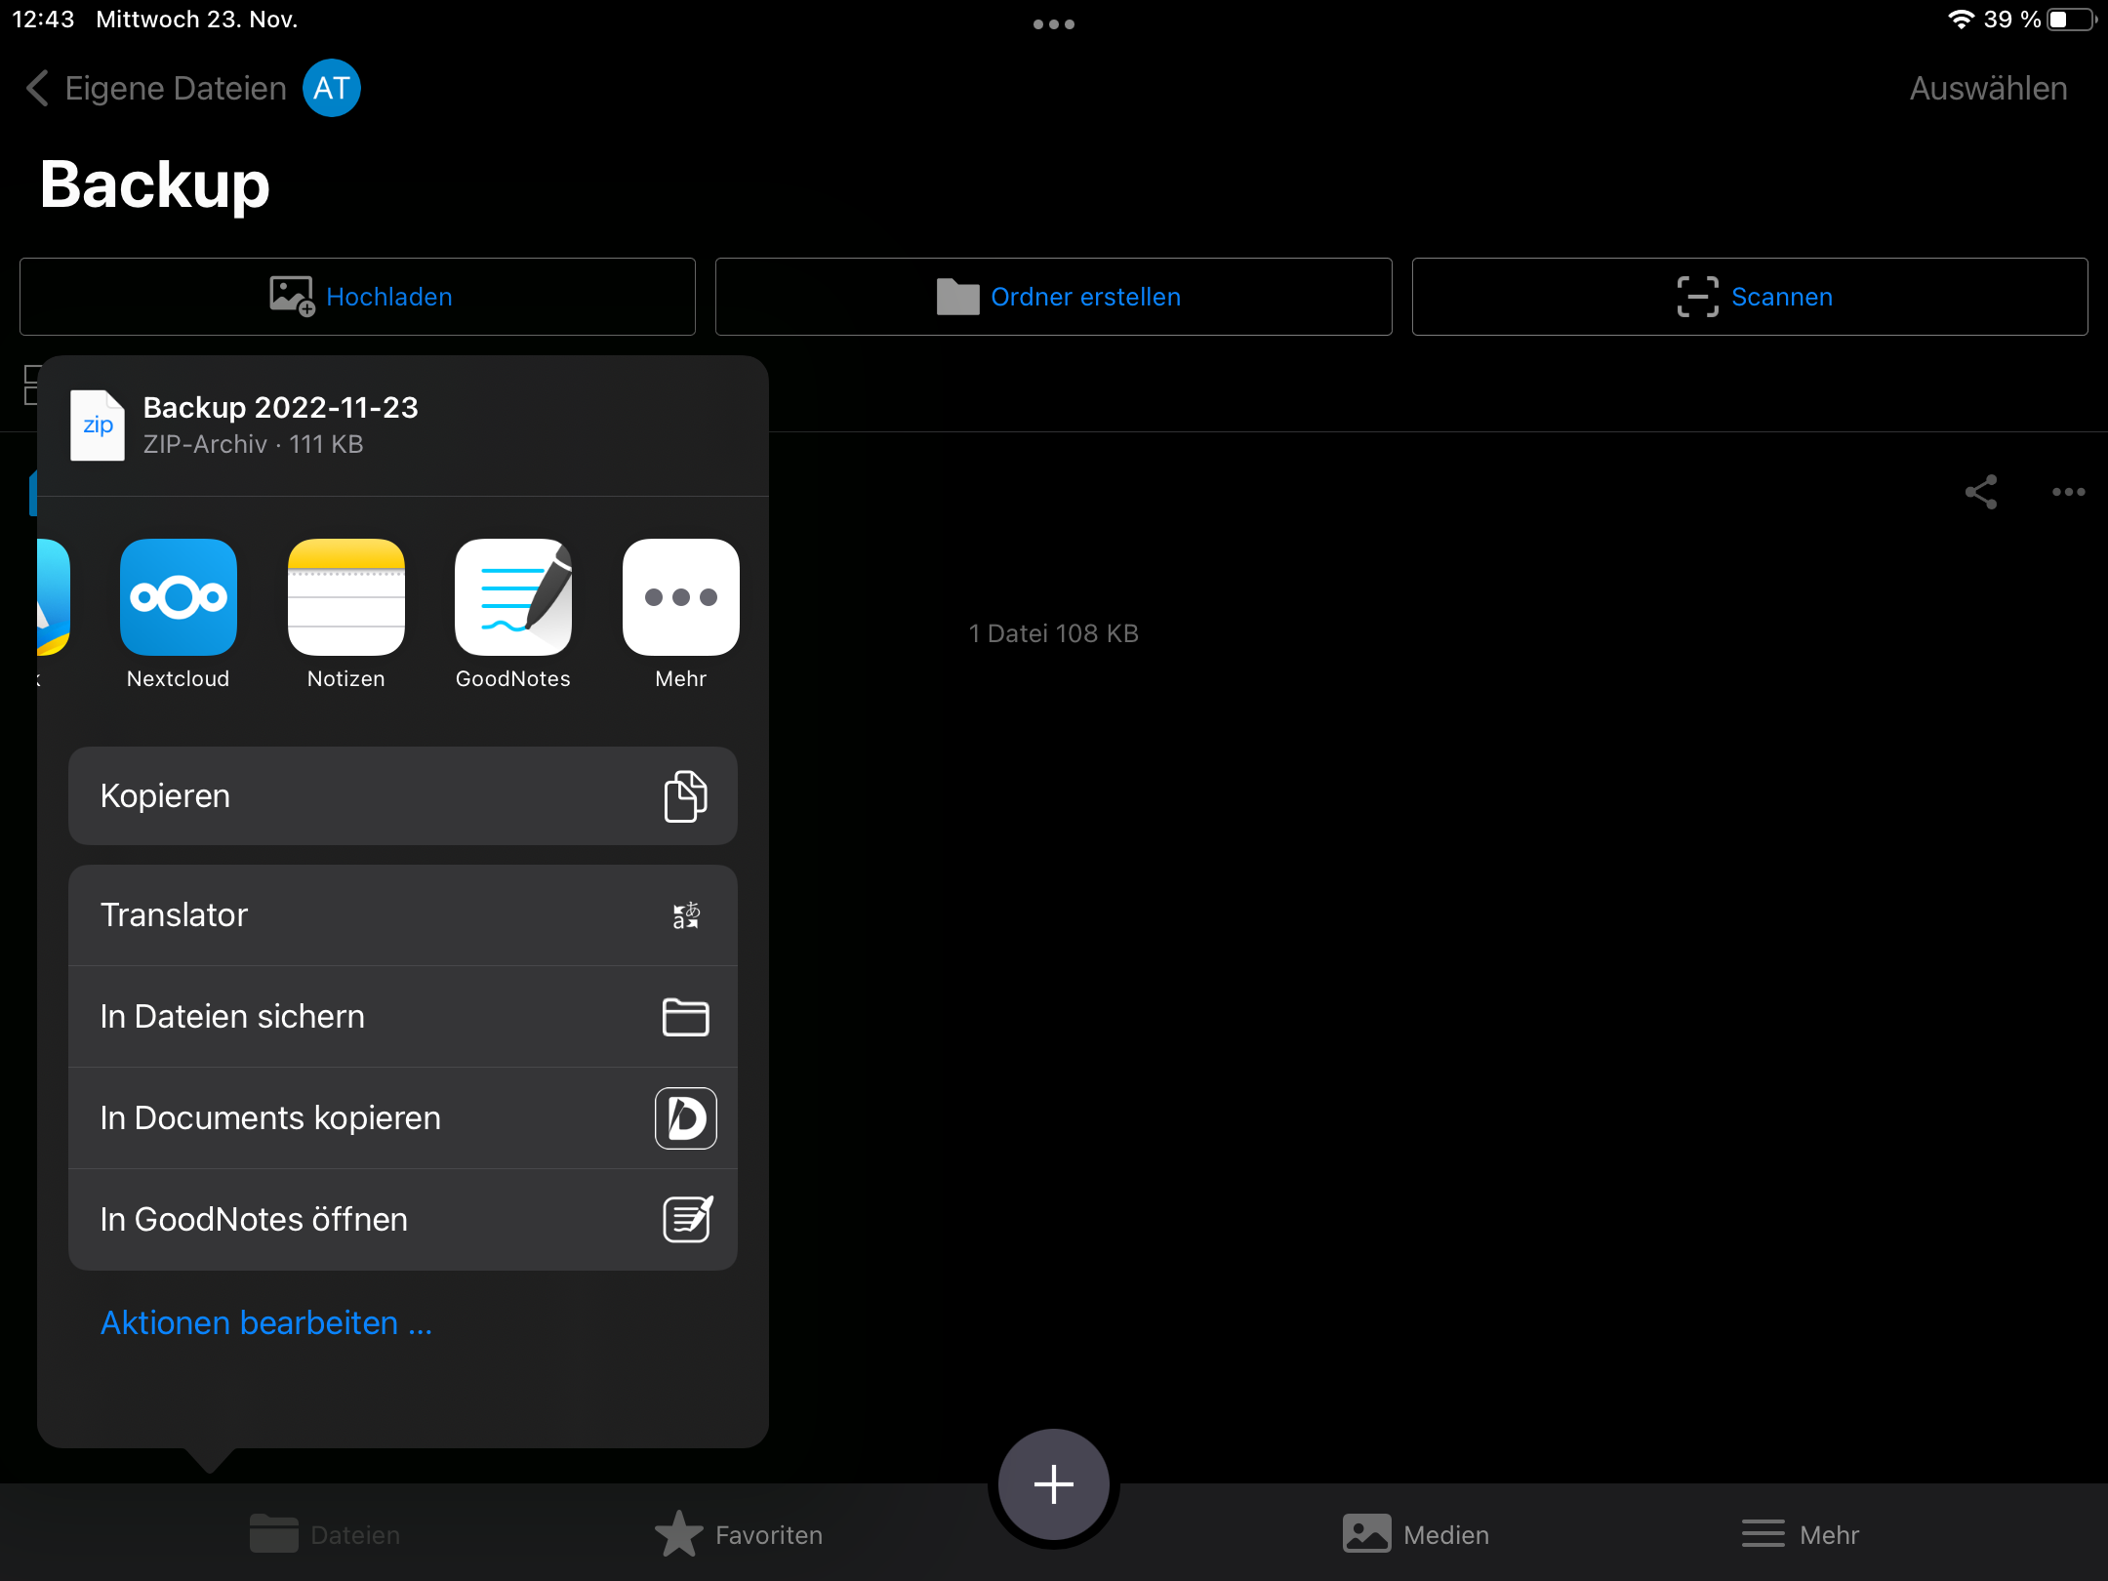Choose In Dateien sichern
Viewport: 2108px width, 1581px height.
403,1017
